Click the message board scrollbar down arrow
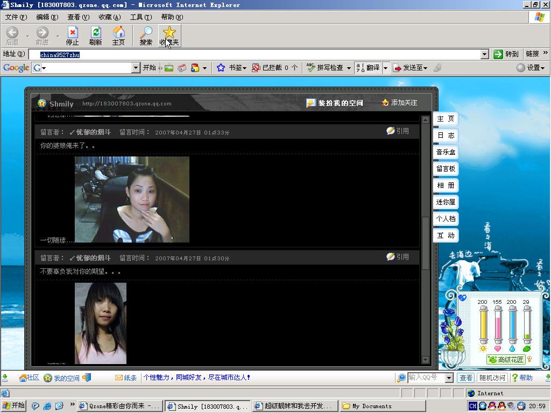 click(x=425, y=360)
